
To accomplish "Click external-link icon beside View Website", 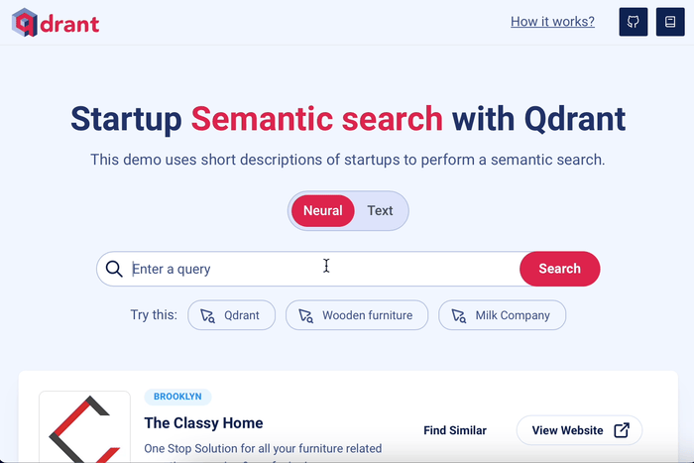I will click(x=622, y=430).
